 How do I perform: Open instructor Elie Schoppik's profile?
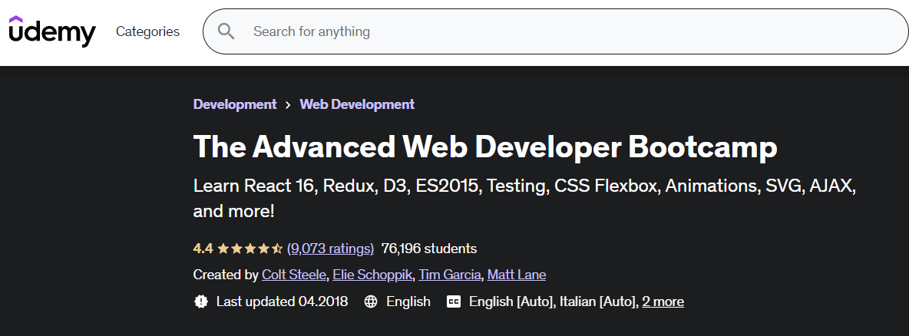point(373,275)
